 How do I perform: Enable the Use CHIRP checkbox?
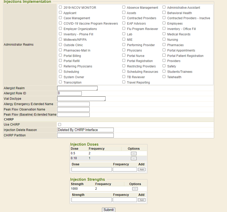point(60,125)
